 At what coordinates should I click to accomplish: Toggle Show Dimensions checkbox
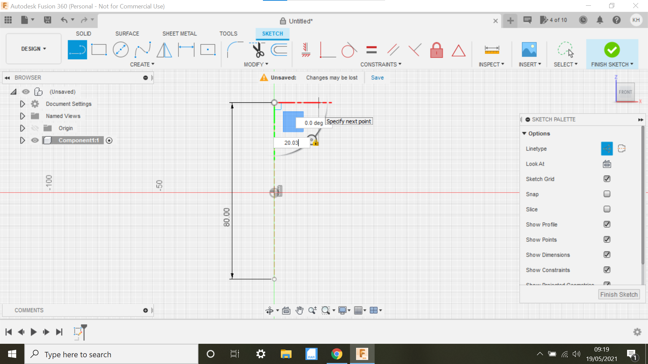point(606,255)
